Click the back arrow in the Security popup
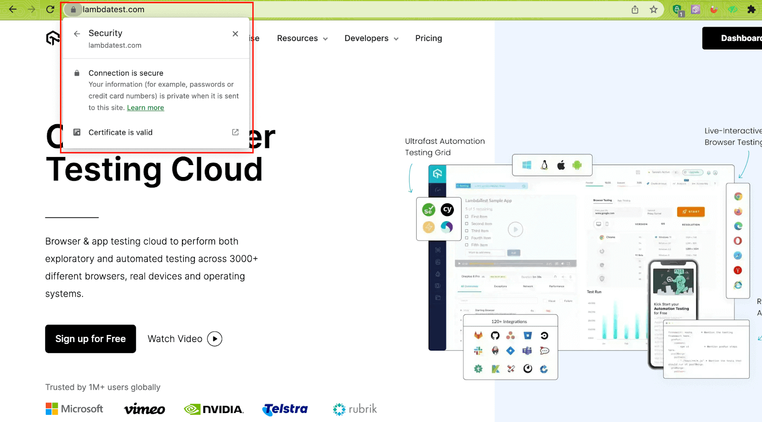The width and height of the screenshot is (762, 422). [x=77, y=34]
